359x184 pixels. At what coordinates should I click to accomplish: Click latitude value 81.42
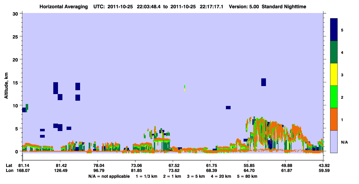tap(60, 165)
